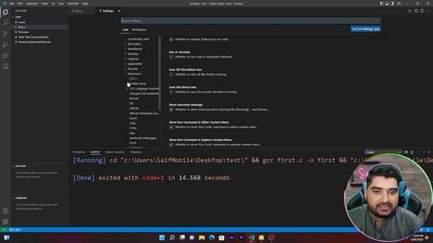The image size is (433, 243).
Task: Click the Explorer more actions ellipsis
Action: (x=63, y=11)
